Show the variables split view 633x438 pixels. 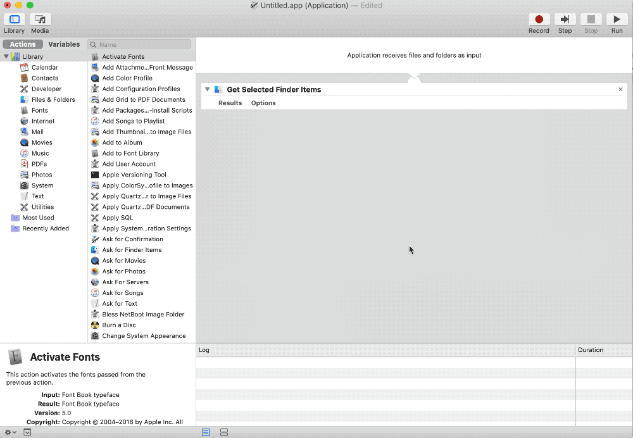tap(224, 432)
